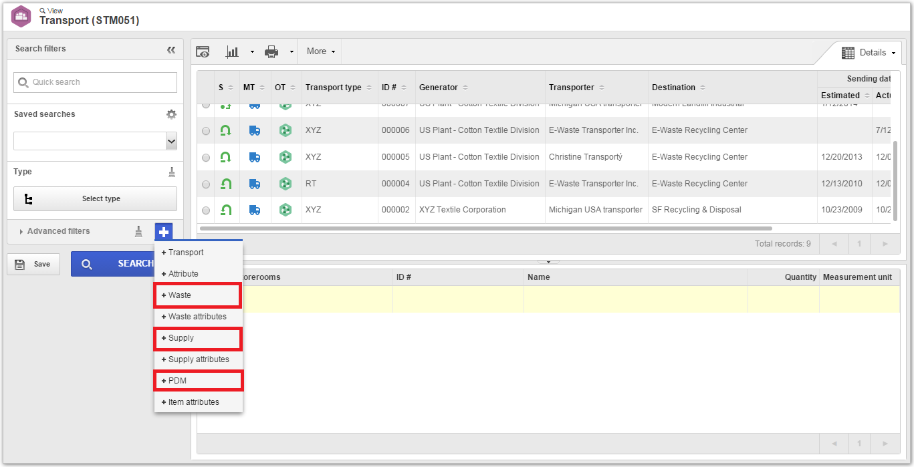Expand the More dropdown menu

point(321,51)
